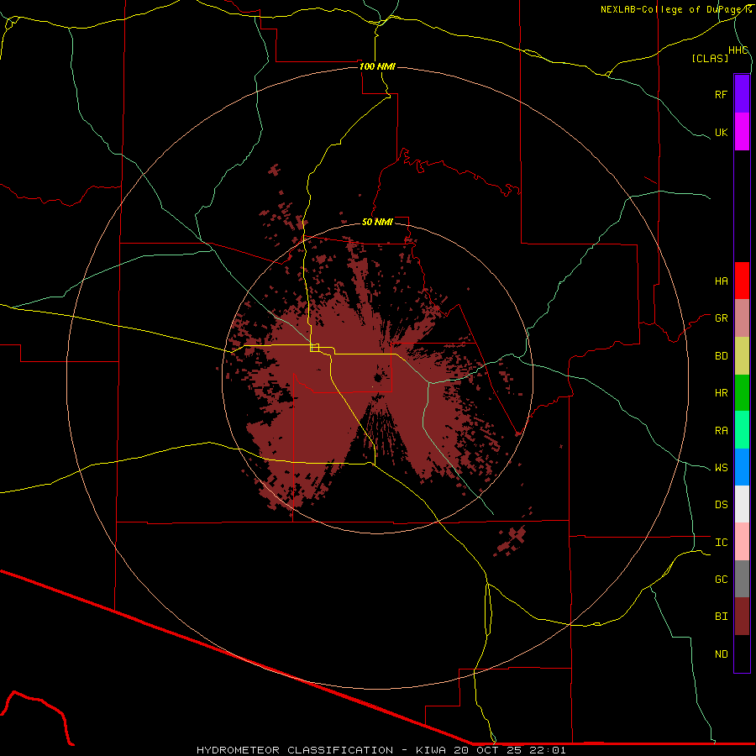
Task: Click the small echo patch north-northwest of 50 NMI ring
Action: (x=274, y=169)
